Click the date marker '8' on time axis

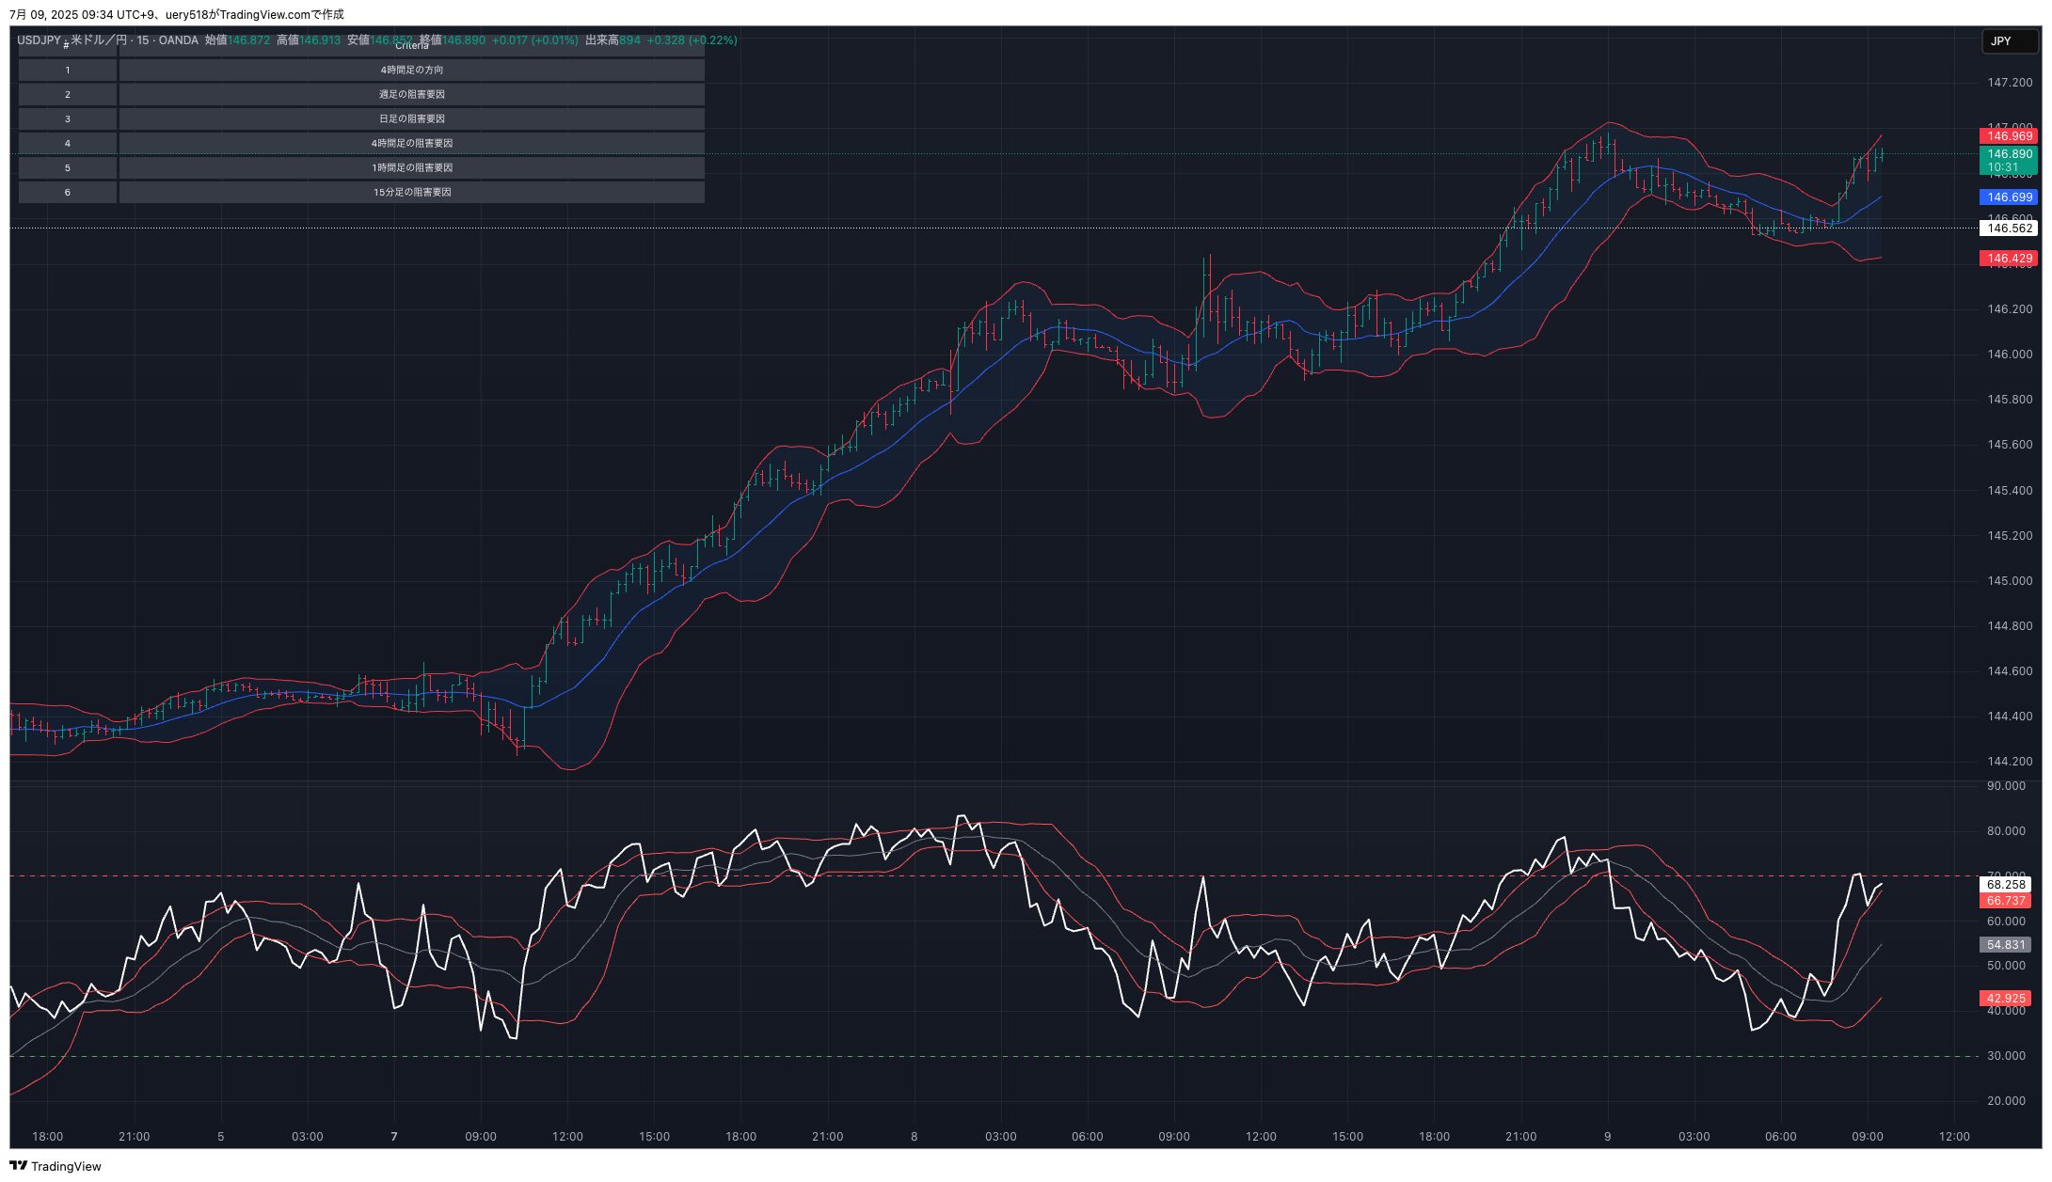(914, 1137)
